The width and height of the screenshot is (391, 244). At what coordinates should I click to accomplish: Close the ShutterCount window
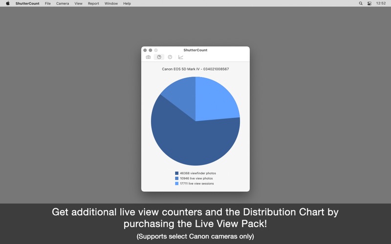145,50
